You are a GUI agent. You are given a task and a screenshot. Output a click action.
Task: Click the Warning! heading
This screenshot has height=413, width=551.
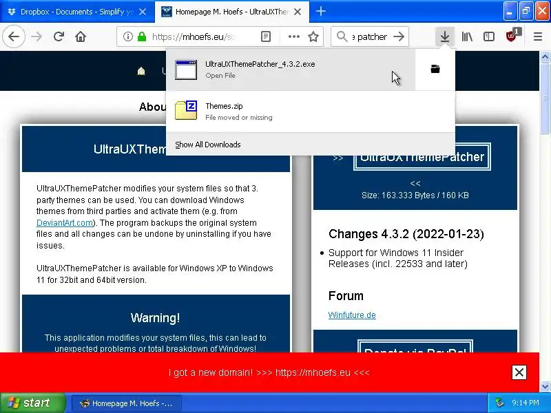click(155, 318)
